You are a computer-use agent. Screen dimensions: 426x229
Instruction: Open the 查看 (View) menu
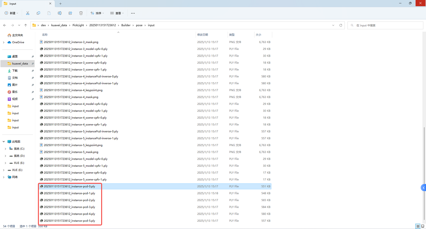coord(117,13)
